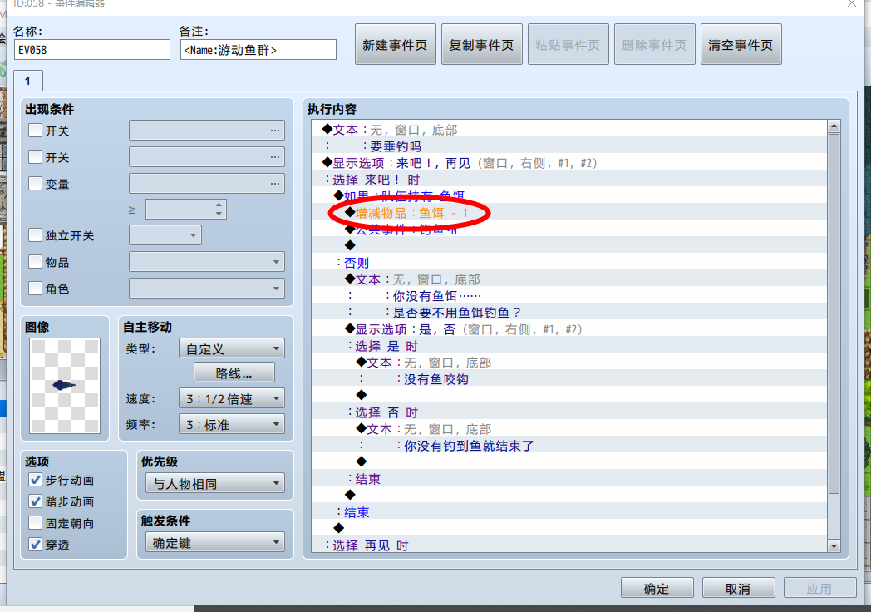
Task: Select the line 没有鱼咬钩
Action: pos(569,379)
